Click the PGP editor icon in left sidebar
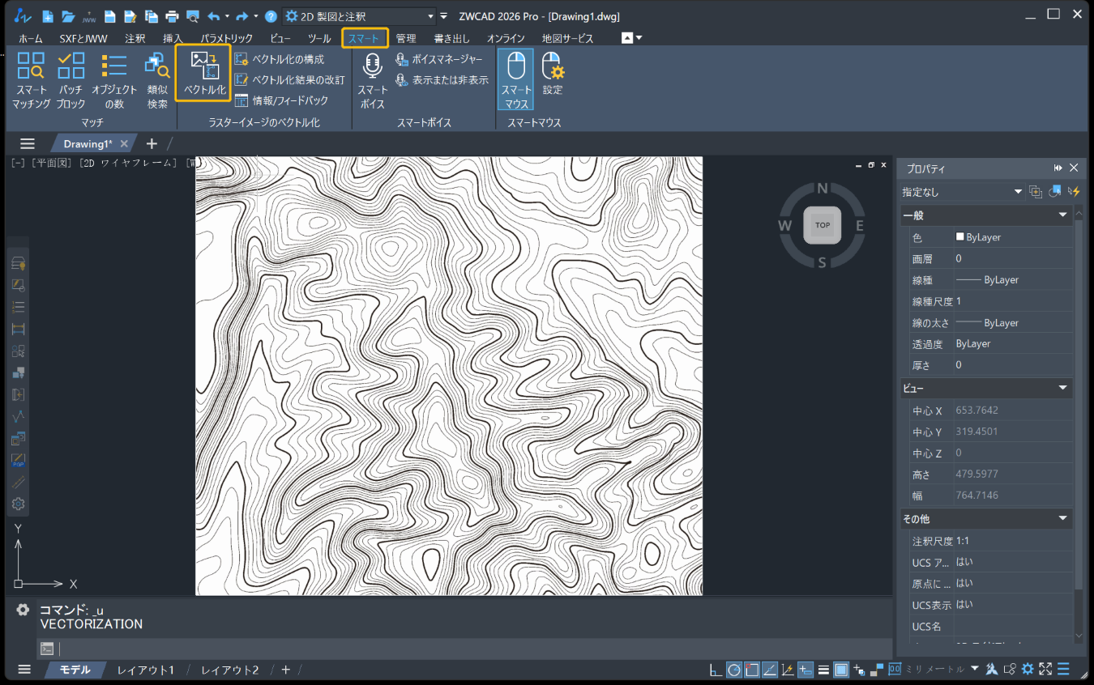 [x=18, y=460]
